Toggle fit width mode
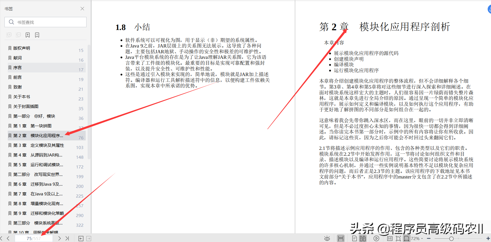Viewport: 491px width, 242px height. point(407,238)
